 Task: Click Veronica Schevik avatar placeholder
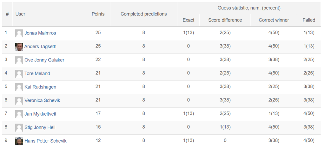pyautogui.click(x=19, y=101)
